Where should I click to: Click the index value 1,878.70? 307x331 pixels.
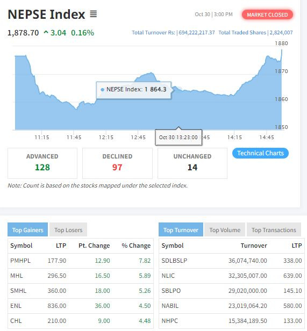(23, 33)
